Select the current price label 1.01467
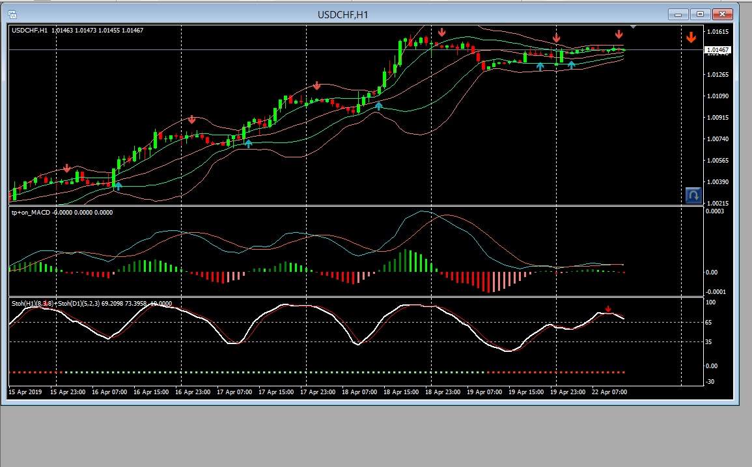 (x=717, y=50)
